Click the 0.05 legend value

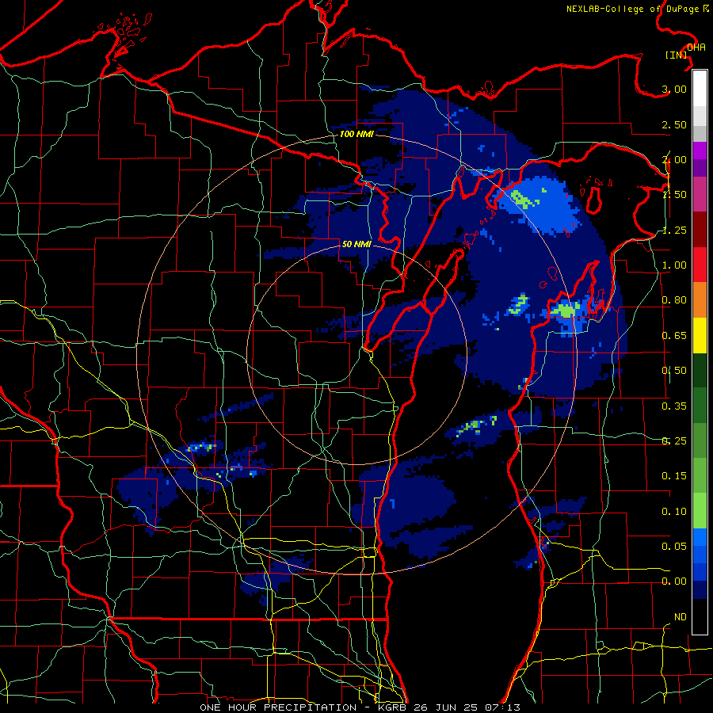(x=674, y=547)
